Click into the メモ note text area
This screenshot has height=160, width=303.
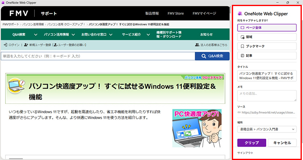point(267,96)
